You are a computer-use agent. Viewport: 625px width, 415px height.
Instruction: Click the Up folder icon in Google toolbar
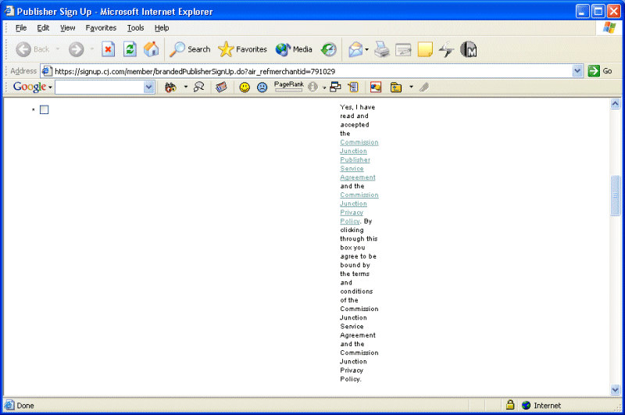point(396,87)
